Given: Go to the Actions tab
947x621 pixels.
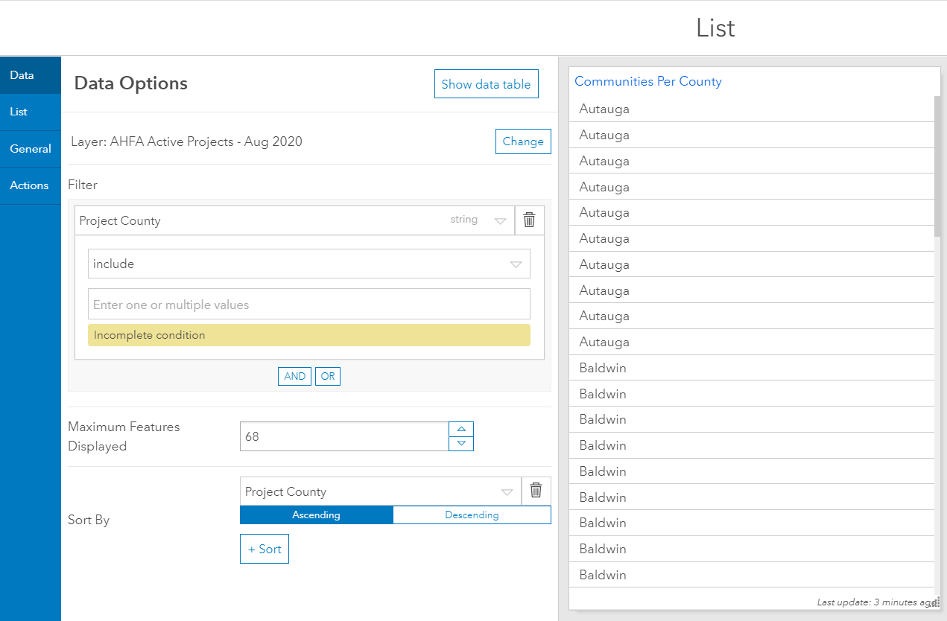Looking at the screenshot, I should coord(29,185).
